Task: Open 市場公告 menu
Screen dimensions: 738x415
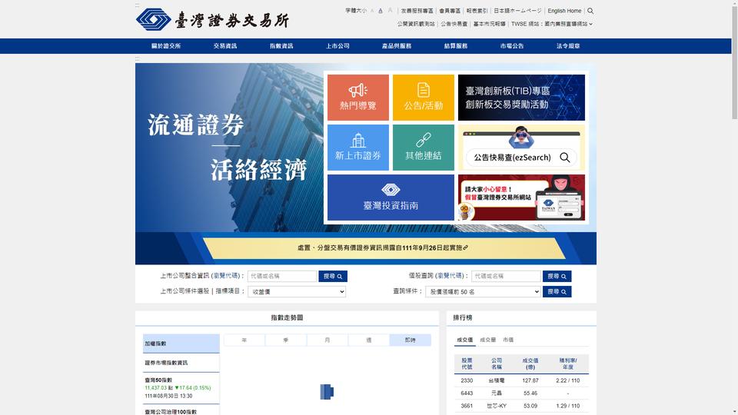Action: (x=512, y=46)
